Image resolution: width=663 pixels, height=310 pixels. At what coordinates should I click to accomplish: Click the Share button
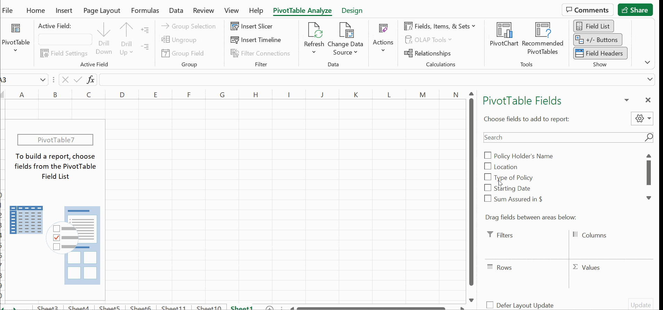[635, 10]
